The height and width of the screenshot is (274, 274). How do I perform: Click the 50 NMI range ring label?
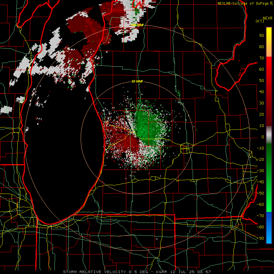tap(137, 81)
